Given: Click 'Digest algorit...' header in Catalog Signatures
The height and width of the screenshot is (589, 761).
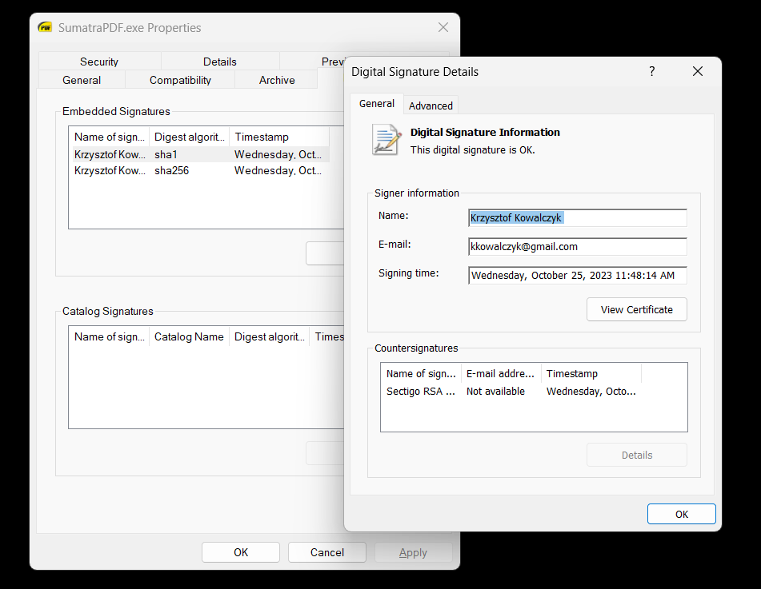Looking at the screenshot, I should pos(270,336).
